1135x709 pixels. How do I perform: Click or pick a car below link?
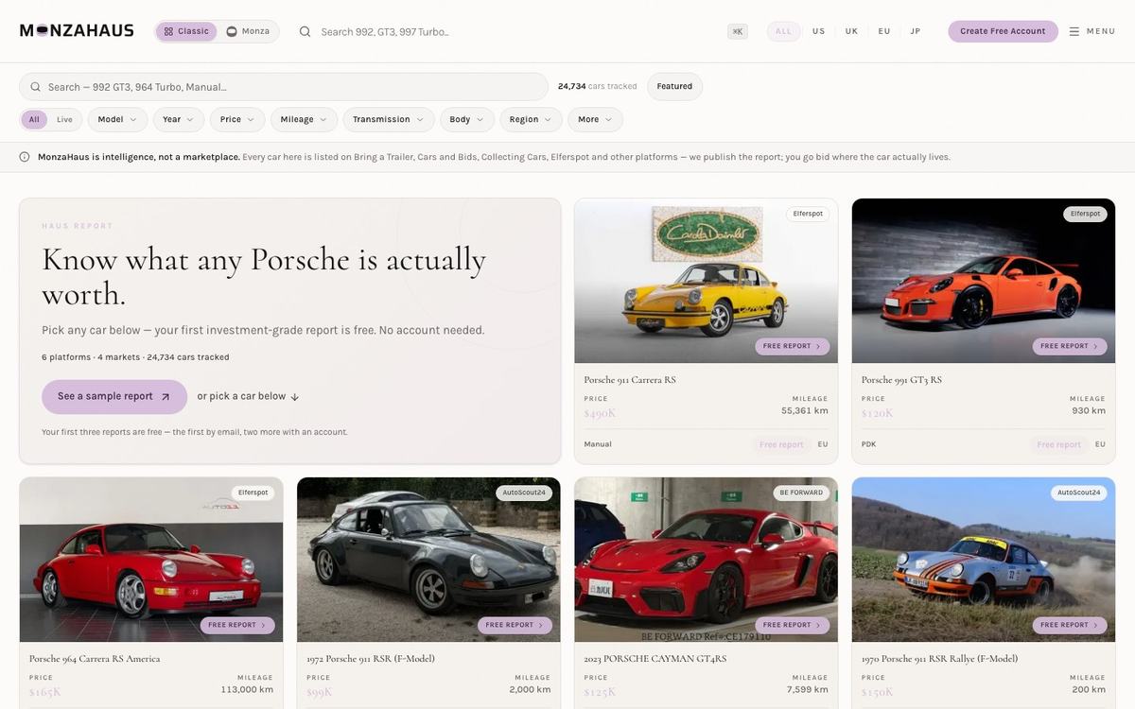coord(248,397)
